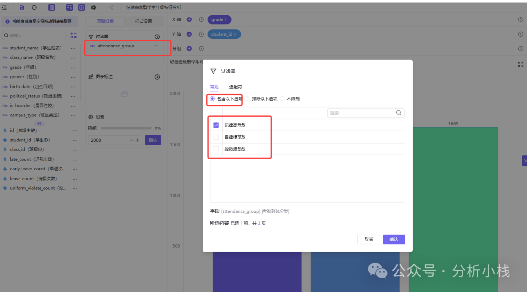Add a new filter with plus icon

(157, 36)
